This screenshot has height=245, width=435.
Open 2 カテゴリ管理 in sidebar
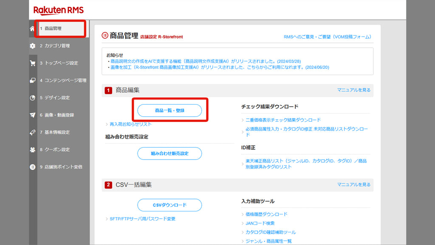tap(55, 46)
